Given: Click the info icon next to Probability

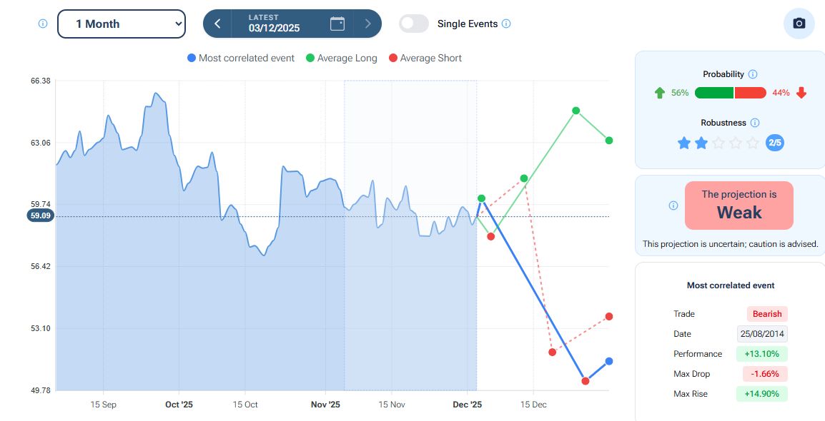Looking at the screenshot, I should pos(753,74).
